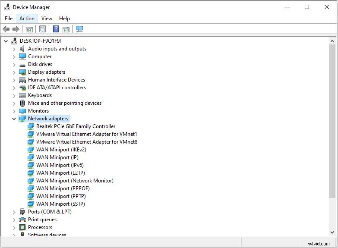338x248 pixels.
Task: Click the Monitors category icon
Action: point(22,111)
